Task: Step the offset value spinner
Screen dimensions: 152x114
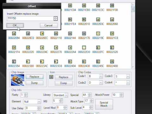Action: coord(56,18)
